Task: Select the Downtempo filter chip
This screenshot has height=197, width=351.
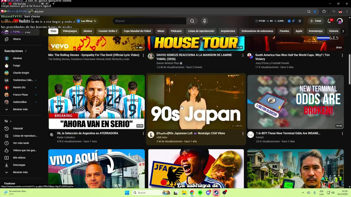Action: [316, 31]
